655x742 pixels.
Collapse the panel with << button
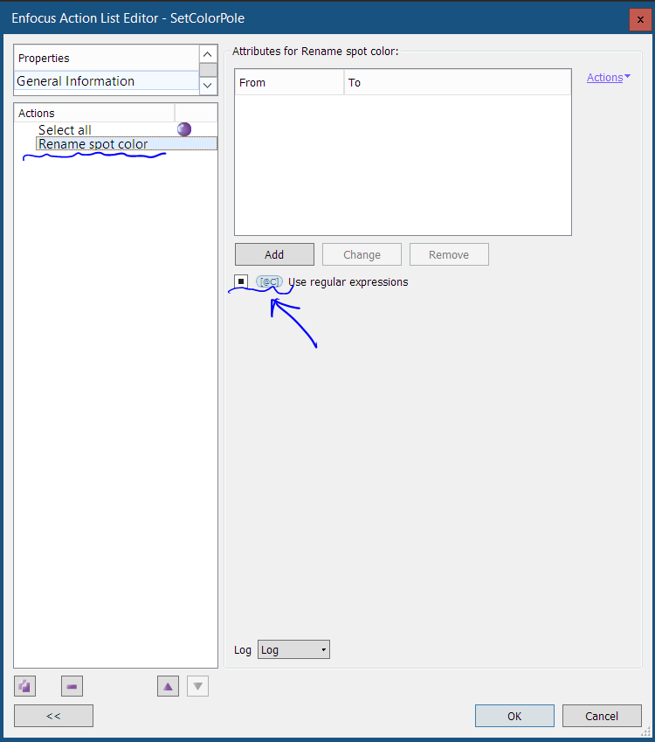(x=53, y=716)
